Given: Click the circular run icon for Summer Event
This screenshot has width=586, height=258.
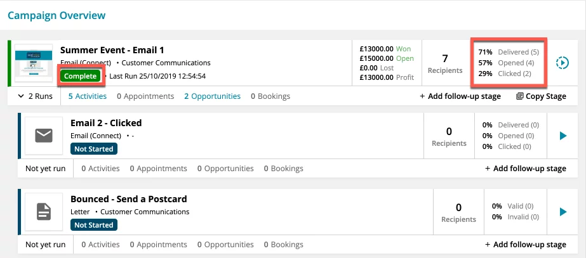Looking at the screenshot, I should pyautogui.click(x=562, y=63).
